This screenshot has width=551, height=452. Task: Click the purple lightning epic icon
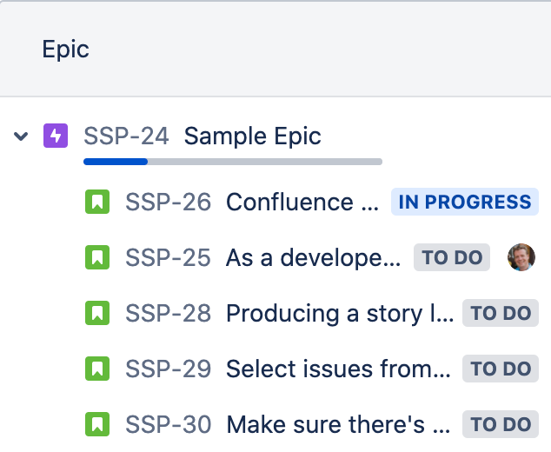56,136
